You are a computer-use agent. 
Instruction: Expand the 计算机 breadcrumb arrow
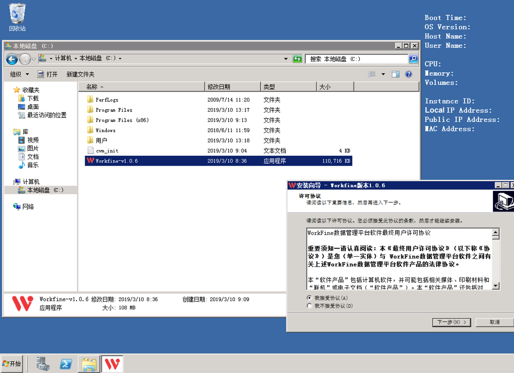tap(75, 59)
